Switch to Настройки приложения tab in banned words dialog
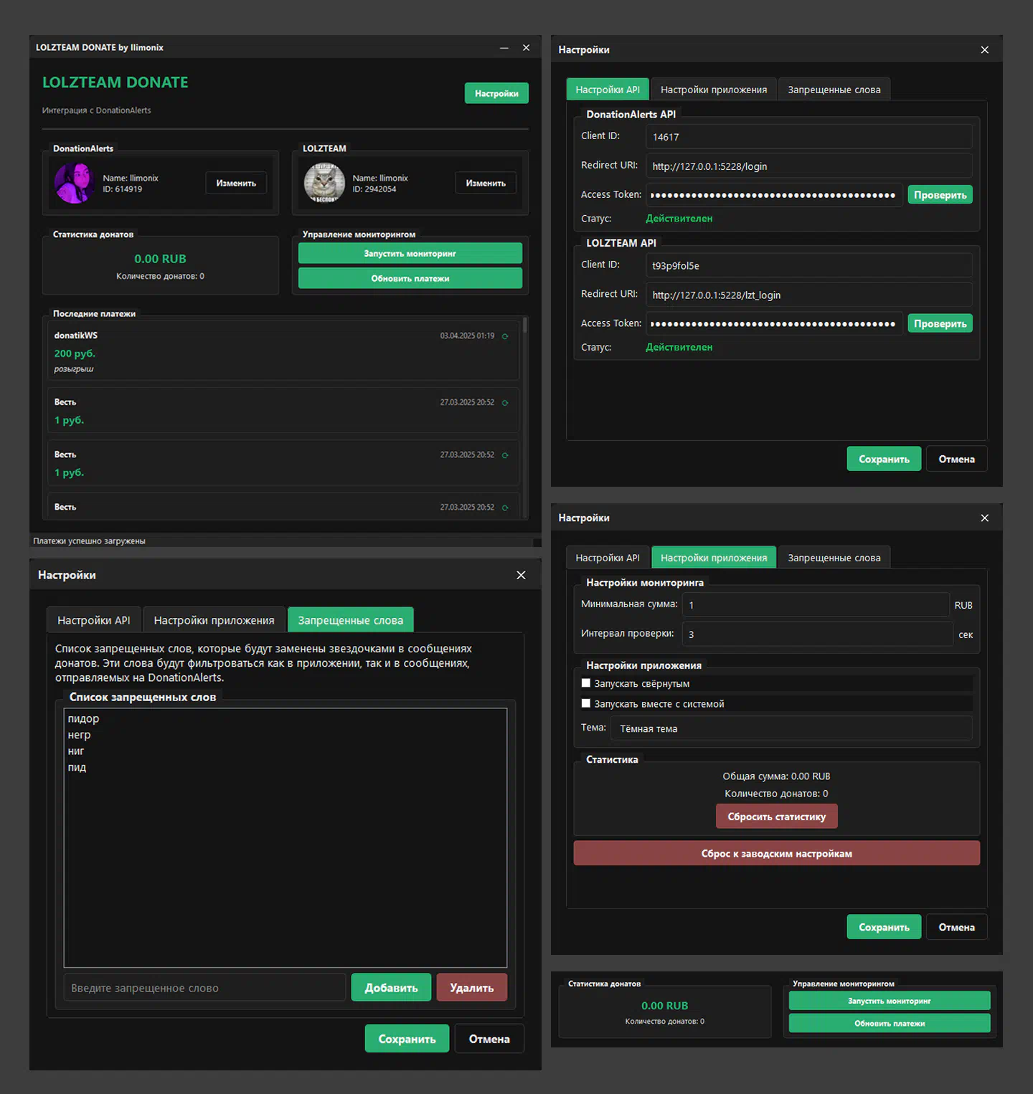 pos(214,620)
